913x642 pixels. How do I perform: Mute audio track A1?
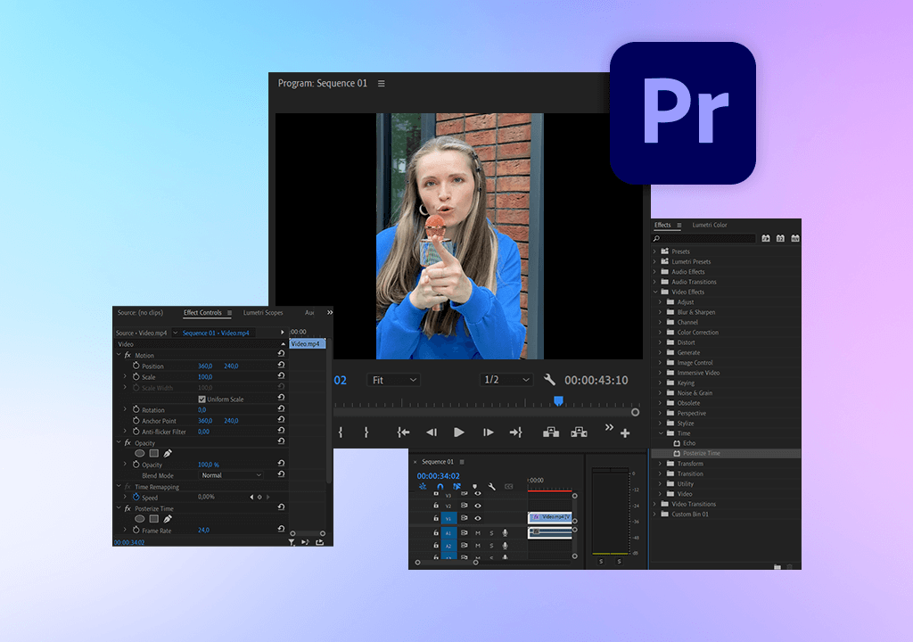tap(478, 533)
